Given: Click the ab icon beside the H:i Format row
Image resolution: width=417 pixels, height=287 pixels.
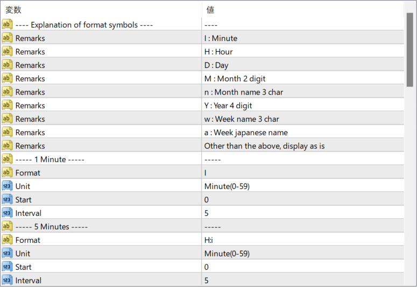Looking at the screenshot, I should click(7, 240).
